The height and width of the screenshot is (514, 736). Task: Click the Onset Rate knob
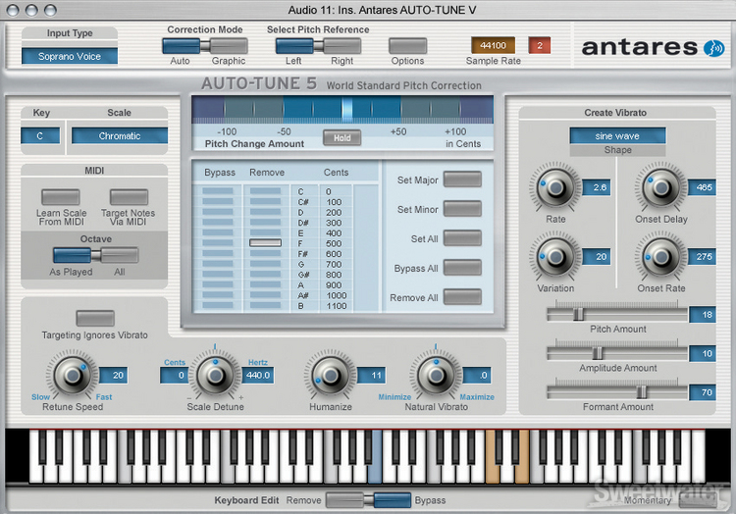pyautogui.click(x=659, y=256)
